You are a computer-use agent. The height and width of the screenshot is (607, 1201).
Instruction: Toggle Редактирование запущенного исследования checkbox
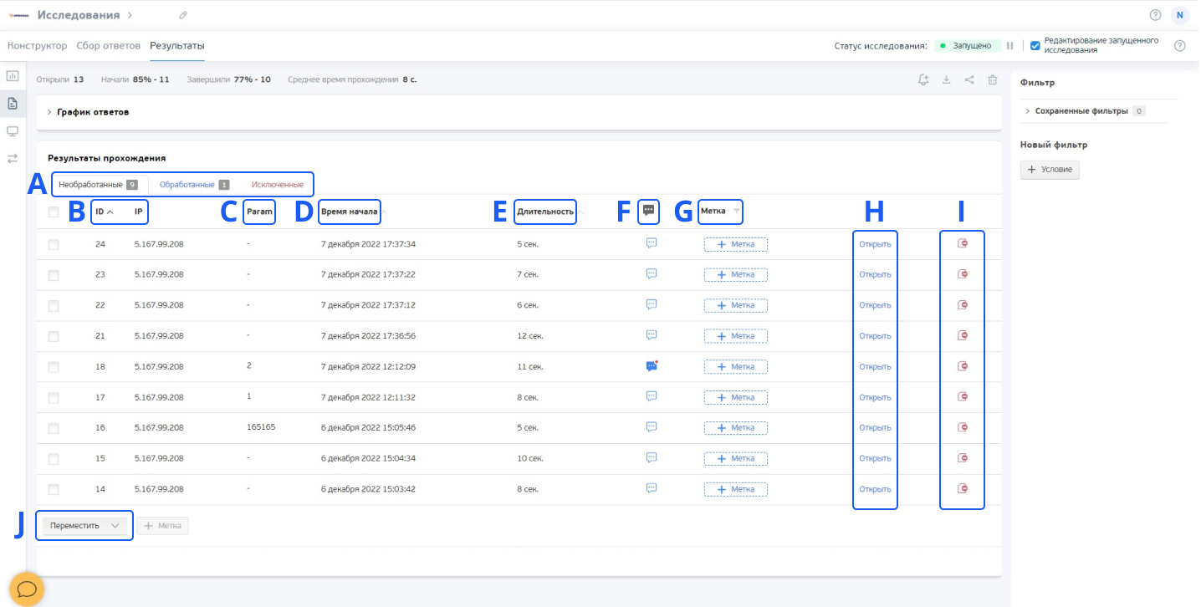click(1035, 45)
